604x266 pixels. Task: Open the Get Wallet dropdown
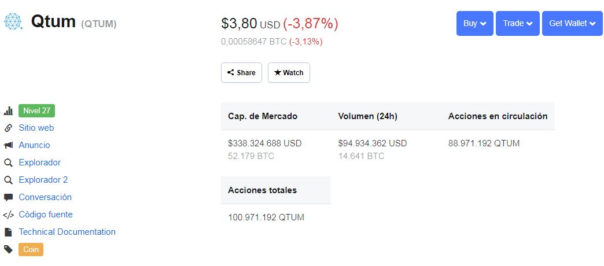572,24
